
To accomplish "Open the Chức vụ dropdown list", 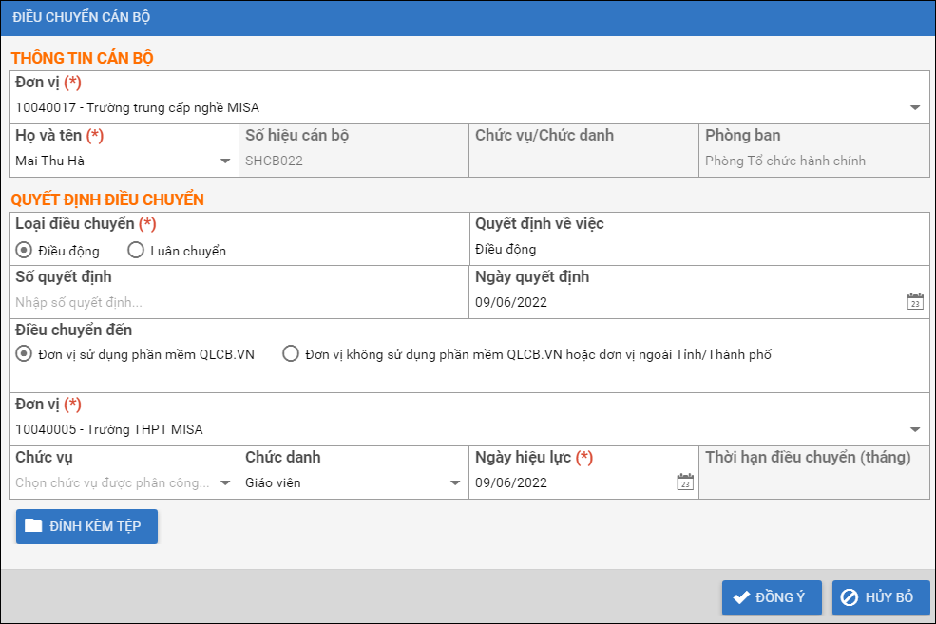I will pyautogui.click(x=225, y=482).
